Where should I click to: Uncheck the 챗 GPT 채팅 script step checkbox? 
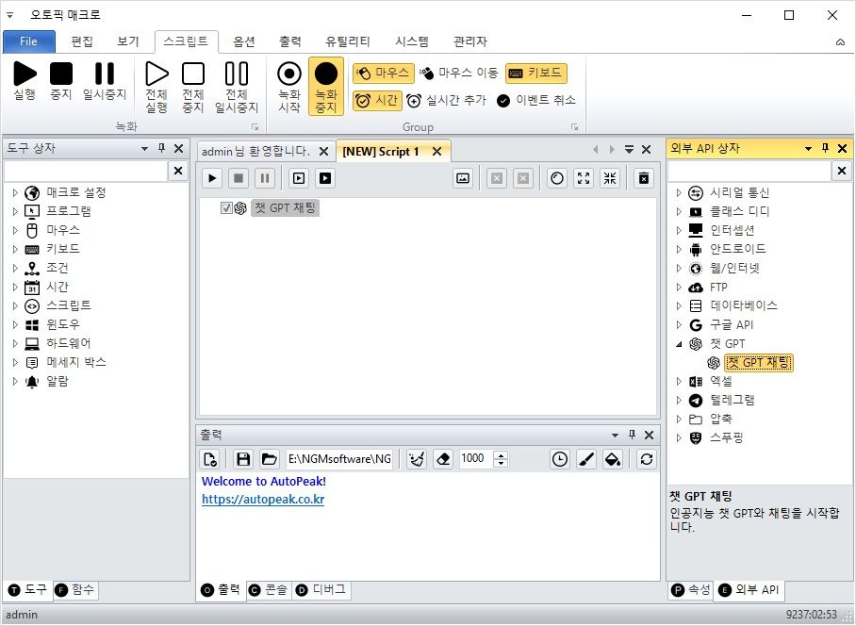click(226, 208)
